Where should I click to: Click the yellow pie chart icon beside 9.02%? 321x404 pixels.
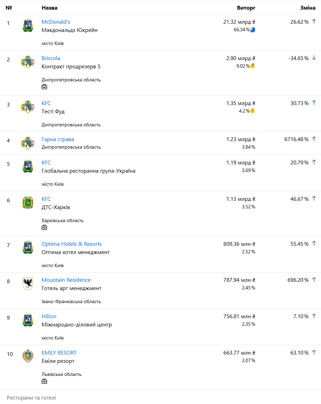click(x=253, y=66)
